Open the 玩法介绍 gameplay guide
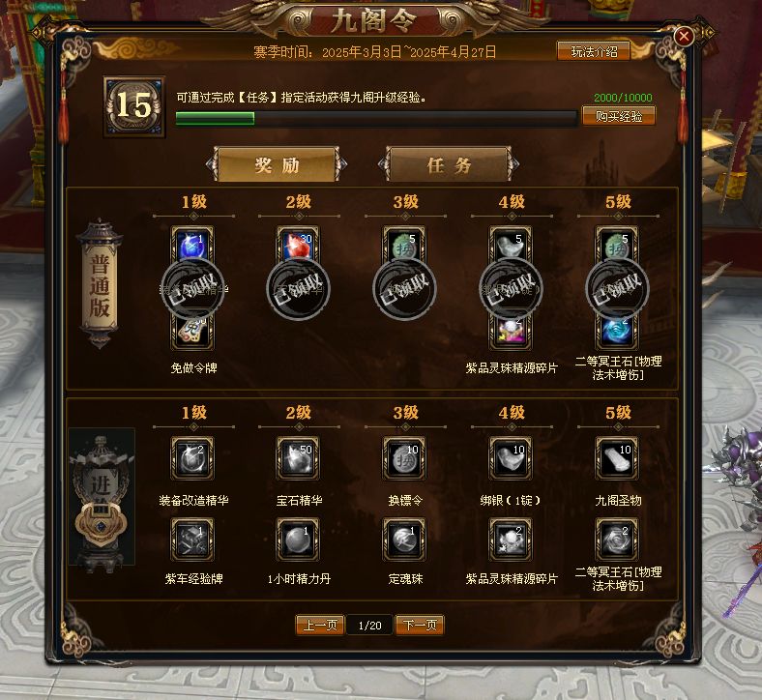Screen dimensions: 762x700 pyautogui.click(x=594, y=51)
